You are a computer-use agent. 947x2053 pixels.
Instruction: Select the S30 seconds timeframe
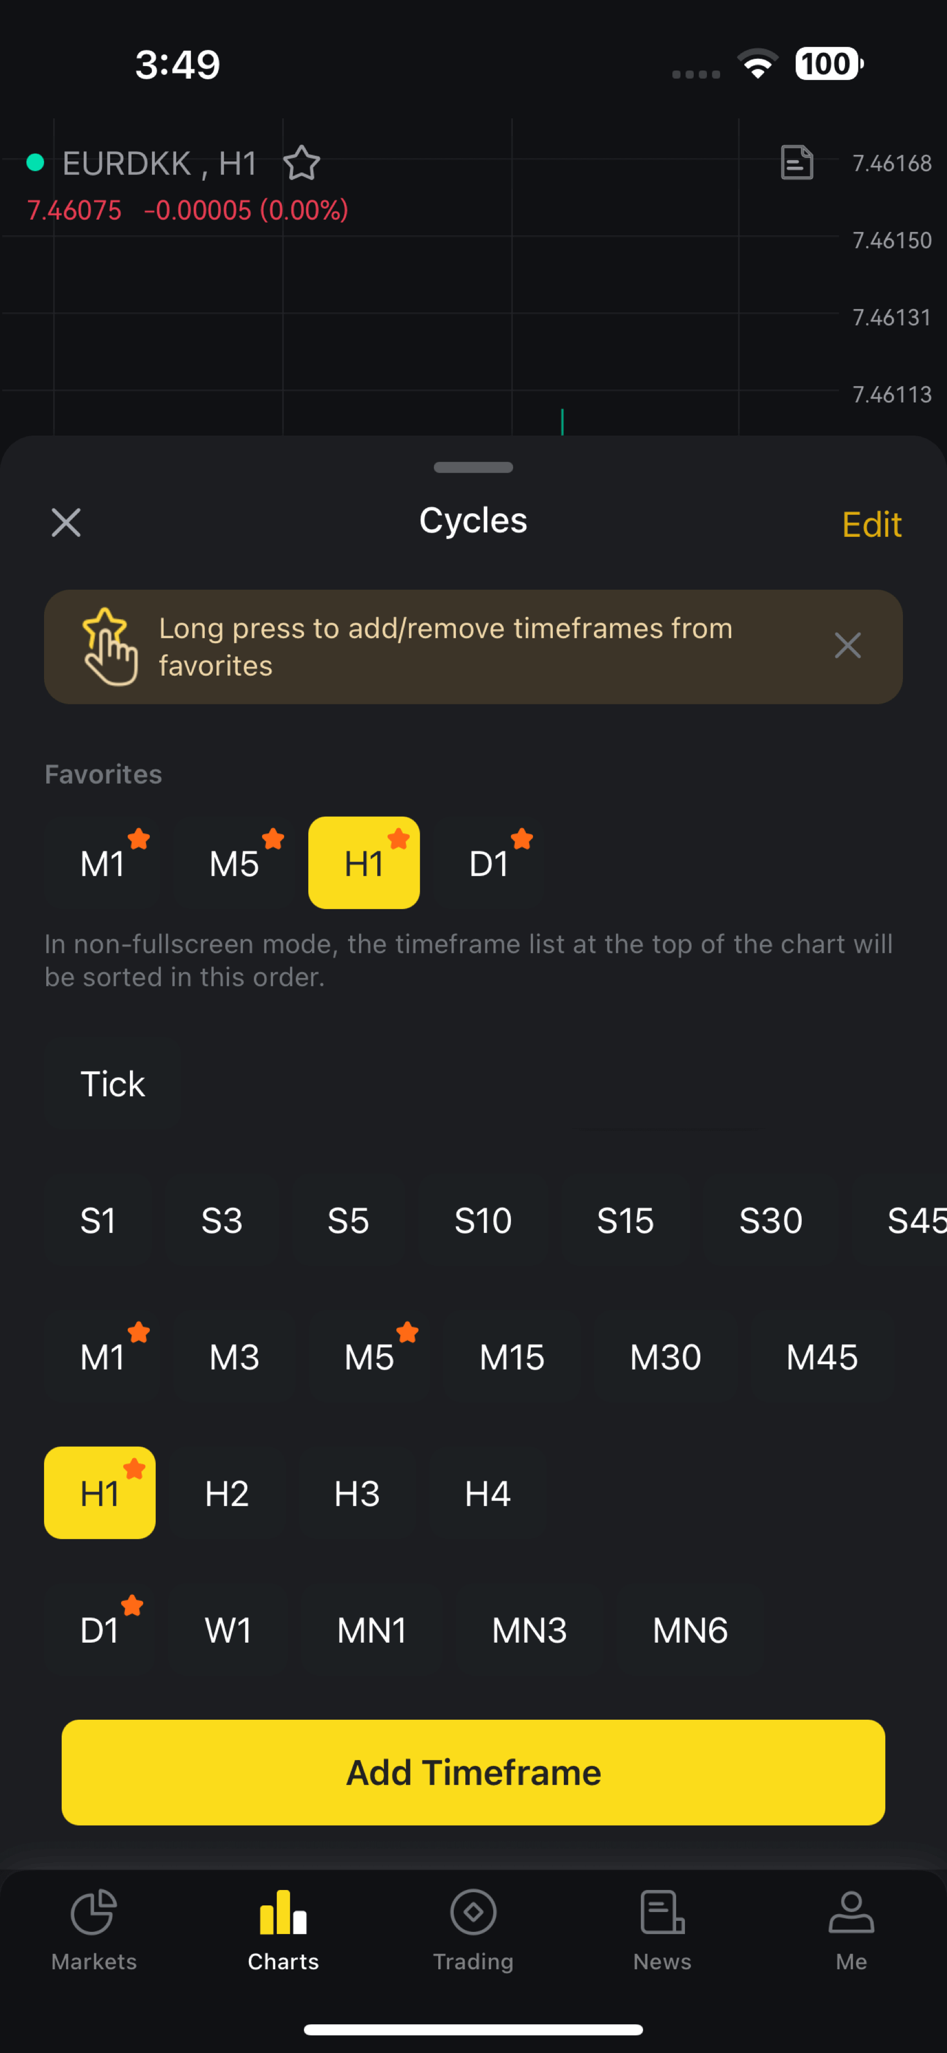coord(770,1220)
